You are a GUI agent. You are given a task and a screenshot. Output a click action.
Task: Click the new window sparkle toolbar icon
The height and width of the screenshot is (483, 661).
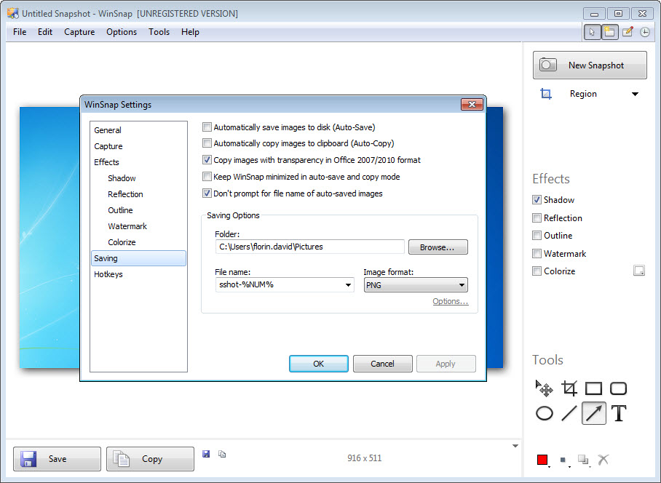[x=609, y=32]
